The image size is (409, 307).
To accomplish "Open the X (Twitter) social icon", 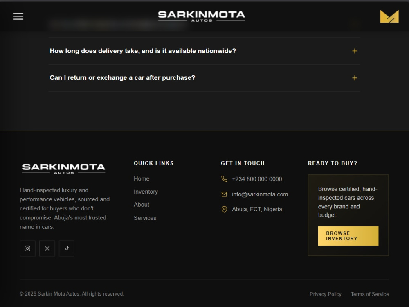I will coord(47,248).
